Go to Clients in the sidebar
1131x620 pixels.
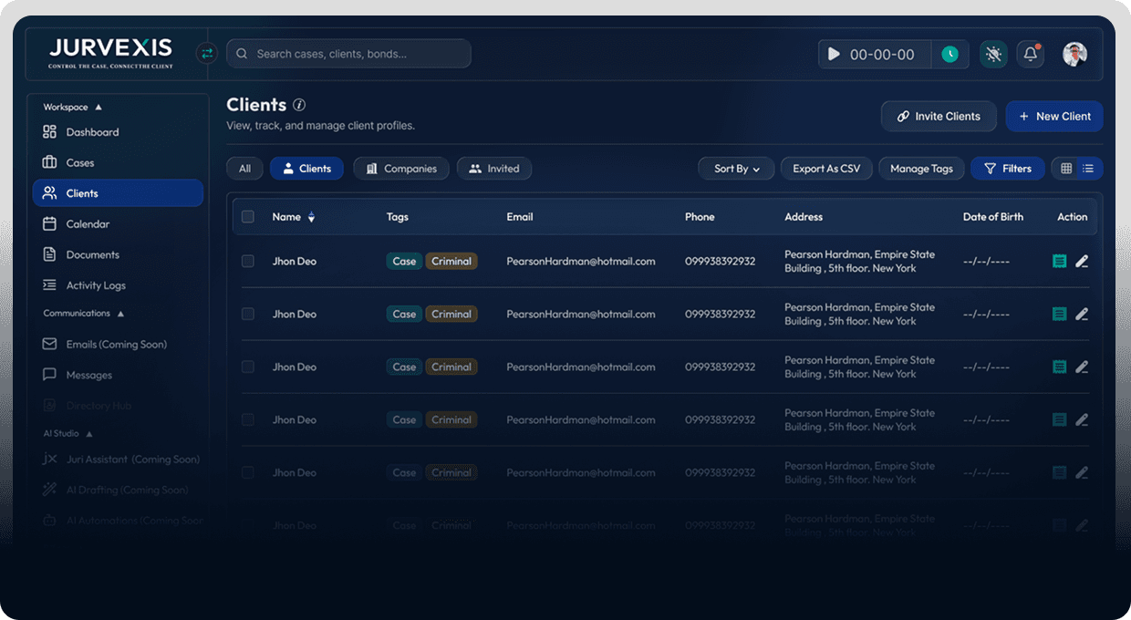tap(118, 193)
